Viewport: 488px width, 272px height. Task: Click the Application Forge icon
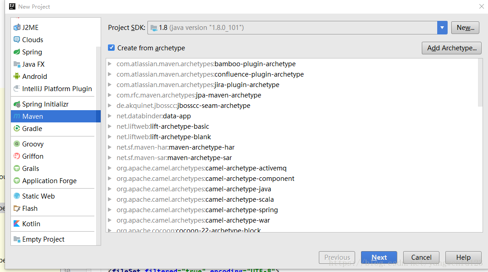click(x=17, y=180)
